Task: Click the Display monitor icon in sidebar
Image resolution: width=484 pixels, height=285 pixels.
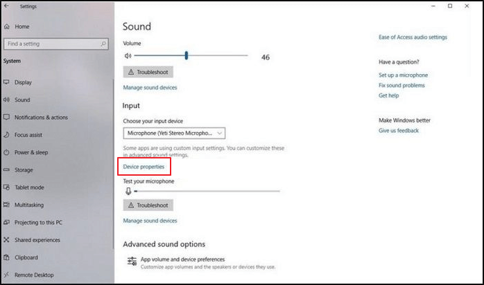Action: (6, 82)
